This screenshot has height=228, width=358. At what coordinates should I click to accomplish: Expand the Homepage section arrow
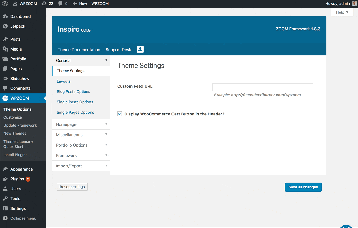point(106,124)
